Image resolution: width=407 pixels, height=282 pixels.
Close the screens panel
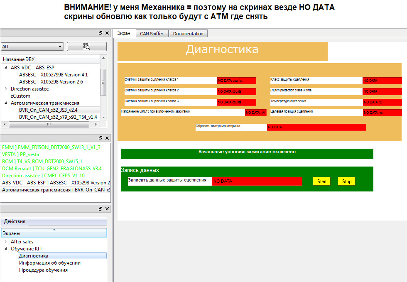click(107, 208)
